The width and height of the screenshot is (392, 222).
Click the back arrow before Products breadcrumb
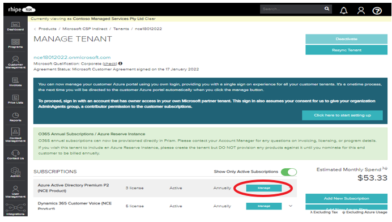35,29
